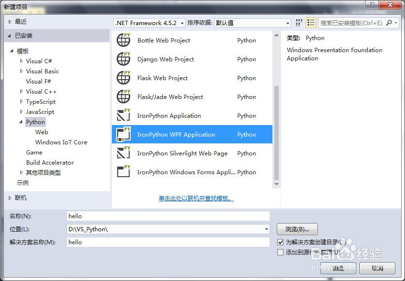Select the Django Web Project globe icon

123,59
